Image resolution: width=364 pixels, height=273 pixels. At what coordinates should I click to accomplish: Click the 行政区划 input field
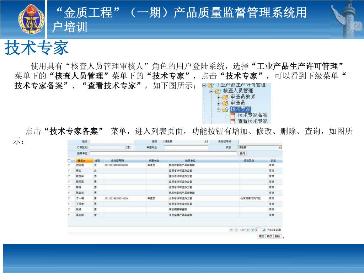pyautogui.click(x=107, y=148)
